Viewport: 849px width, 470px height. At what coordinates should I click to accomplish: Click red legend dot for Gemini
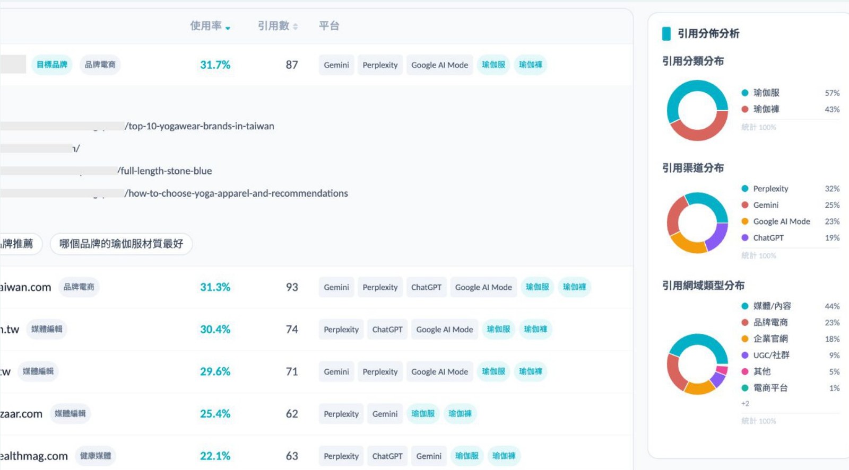click(x=745, y=205)
